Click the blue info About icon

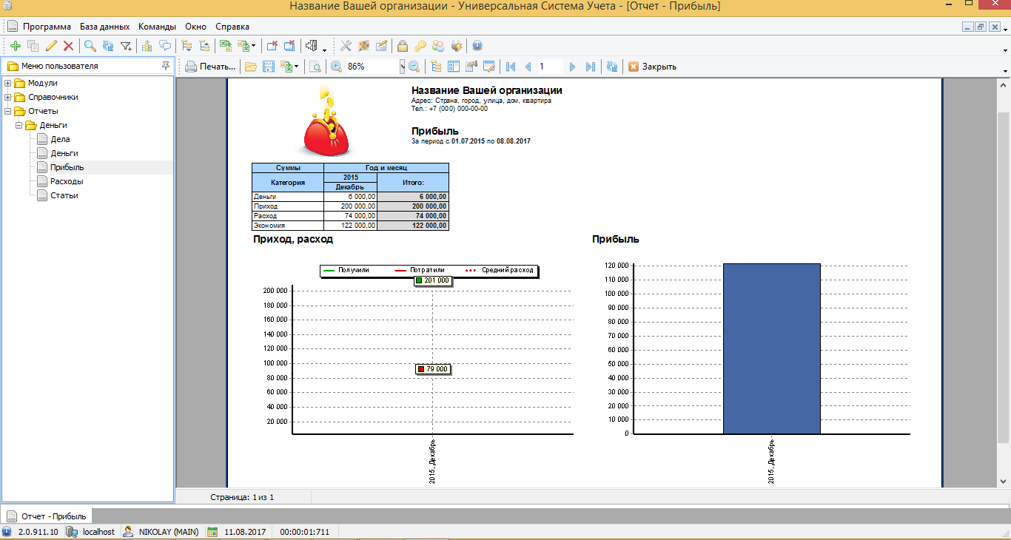pyautogui.click(x=477, y=46)
